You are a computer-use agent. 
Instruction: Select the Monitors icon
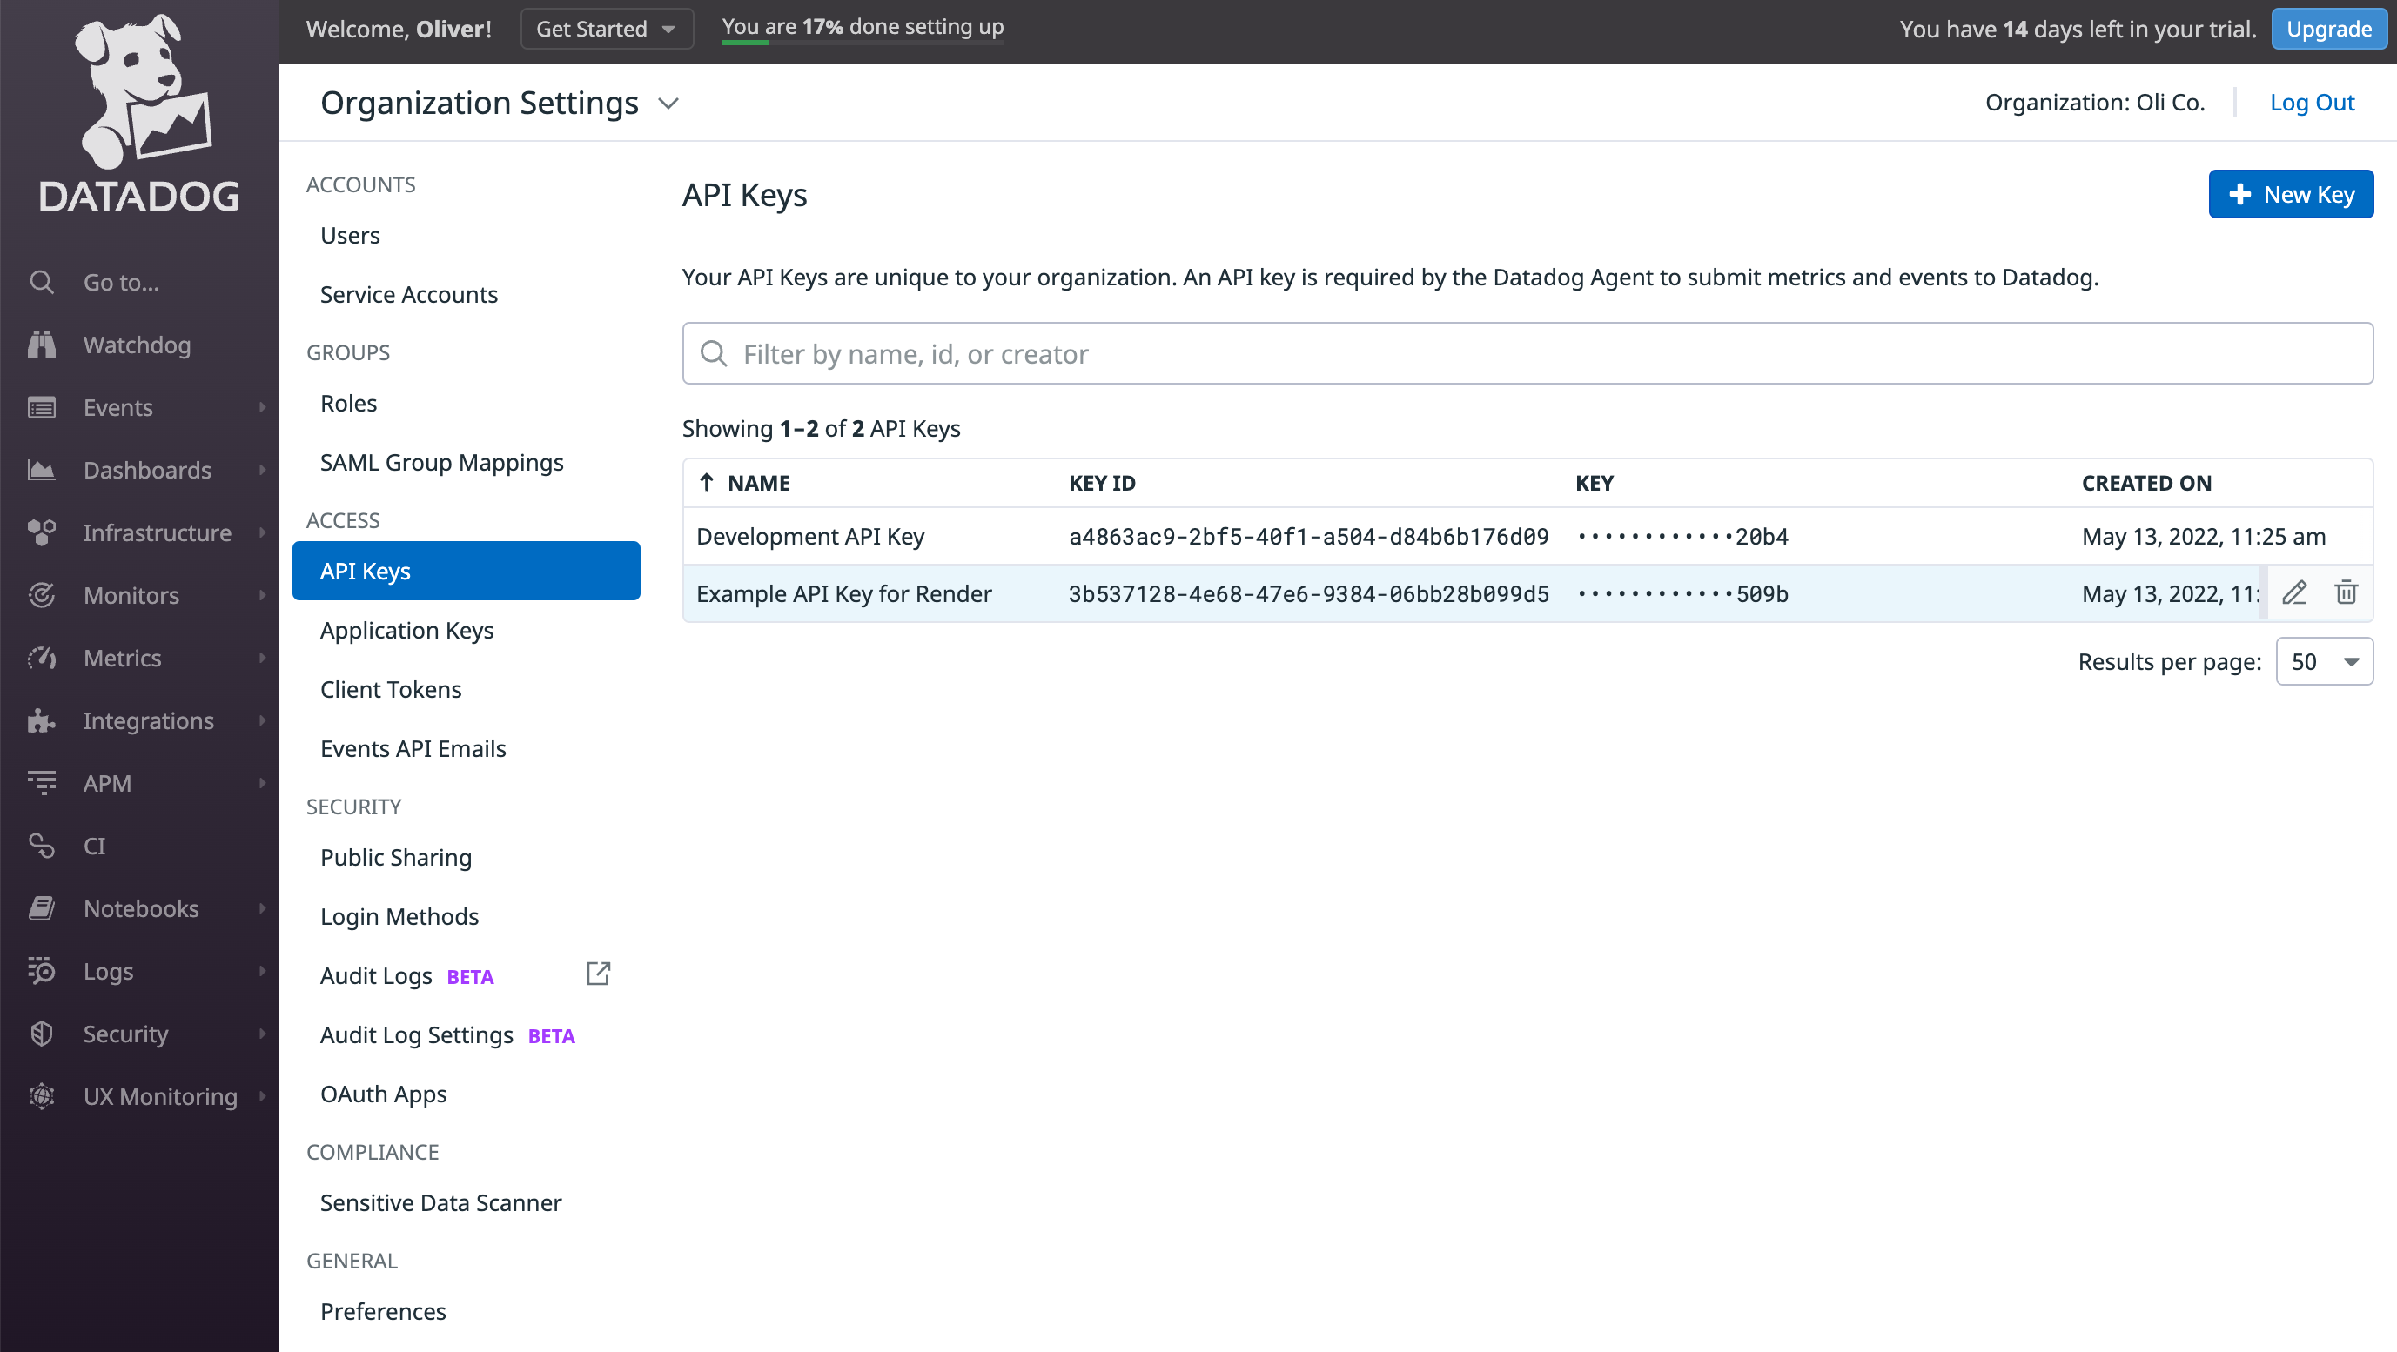point(42,595)
